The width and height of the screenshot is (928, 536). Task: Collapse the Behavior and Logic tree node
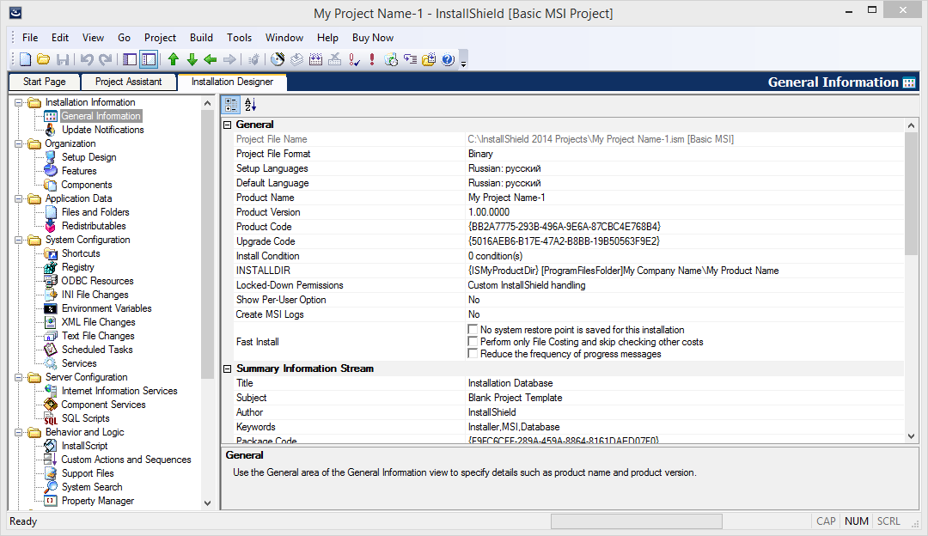(19, 432)
